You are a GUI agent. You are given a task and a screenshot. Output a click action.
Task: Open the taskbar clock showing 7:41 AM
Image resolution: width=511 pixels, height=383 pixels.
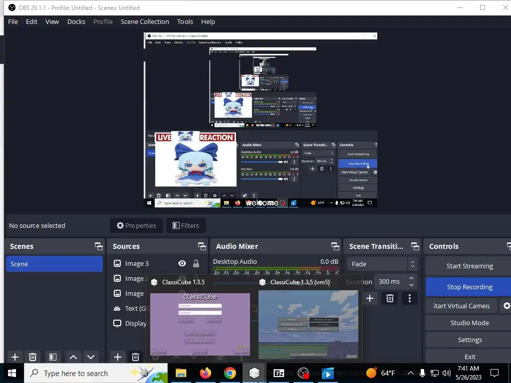[468, 373]
